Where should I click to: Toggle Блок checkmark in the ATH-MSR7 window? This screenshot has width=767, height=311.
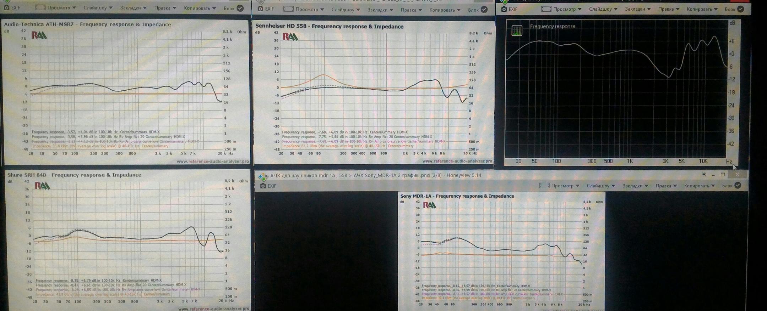click(x=240, y=8)
